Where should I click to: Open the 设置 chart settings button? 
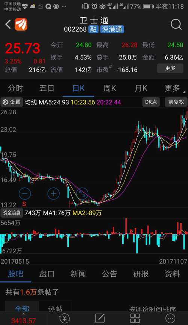tap(12, 102)
